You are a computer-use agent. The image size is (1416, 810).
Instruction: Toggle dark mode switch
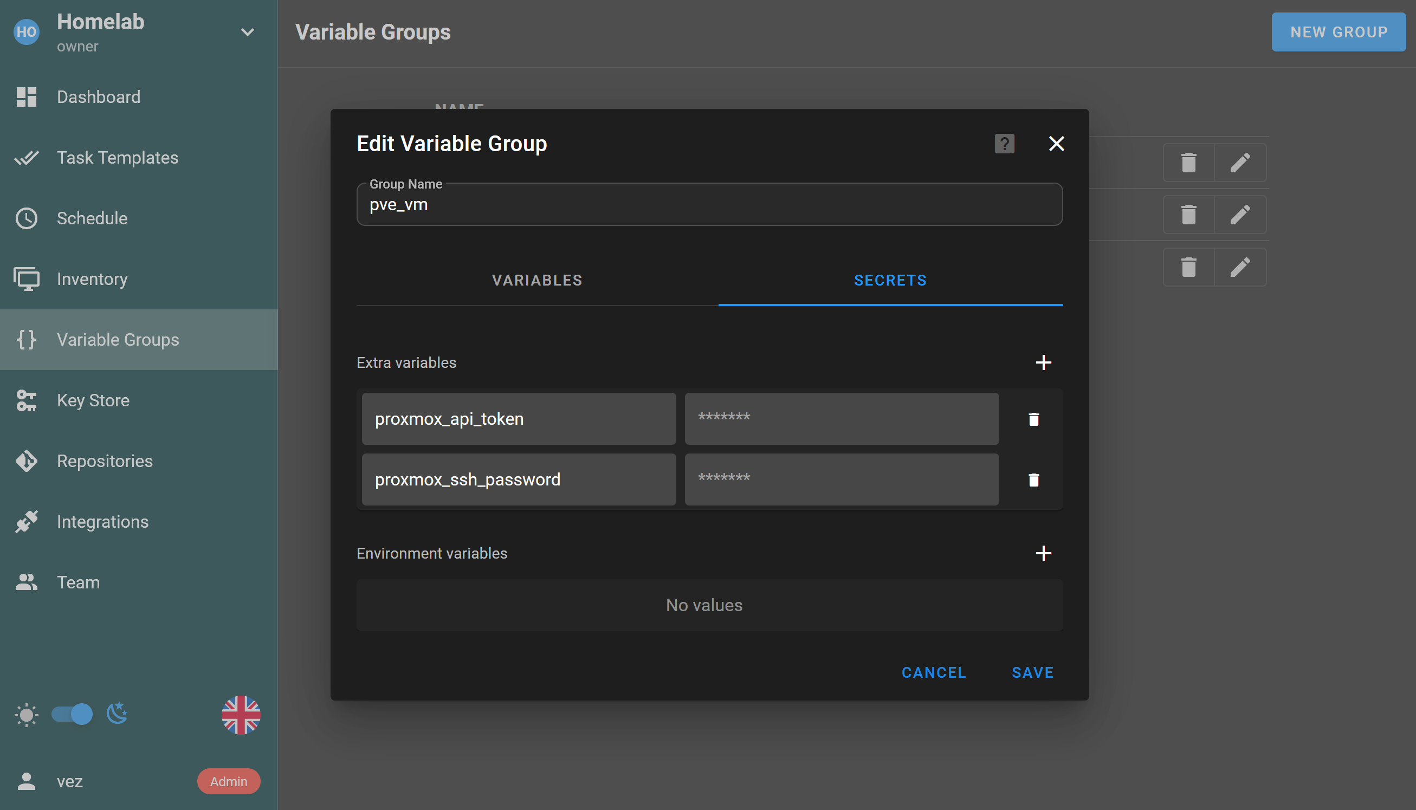tap(72, 715)
